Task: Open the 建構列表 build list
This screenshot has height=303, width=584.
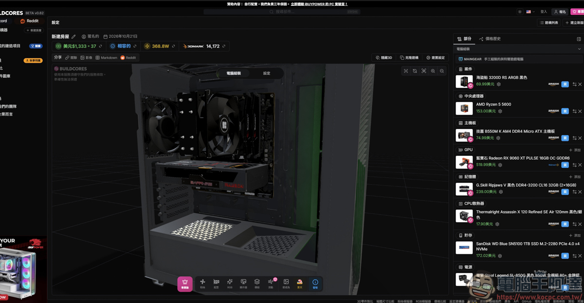Action: (x=549, y=23)
